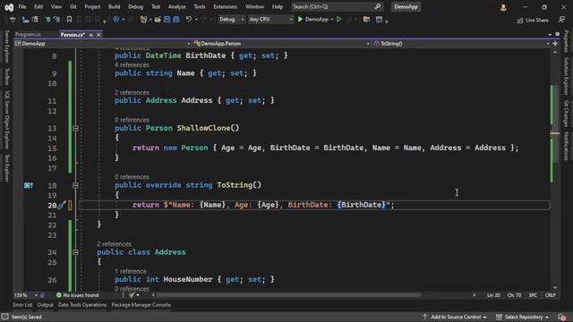The image size is (573, 322).
Task: Collapse the ShallowClone() method outline
Action: [75, 128]
